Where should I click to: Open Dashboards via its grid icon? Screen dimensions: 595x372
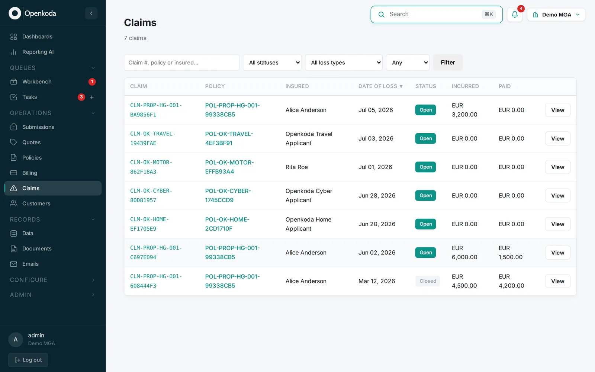pos(14,36)
